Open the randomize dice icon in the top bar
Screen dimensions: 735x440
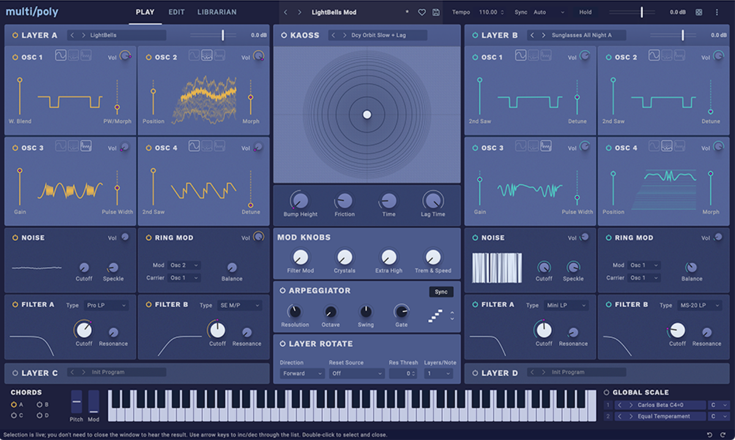[699, 12]
